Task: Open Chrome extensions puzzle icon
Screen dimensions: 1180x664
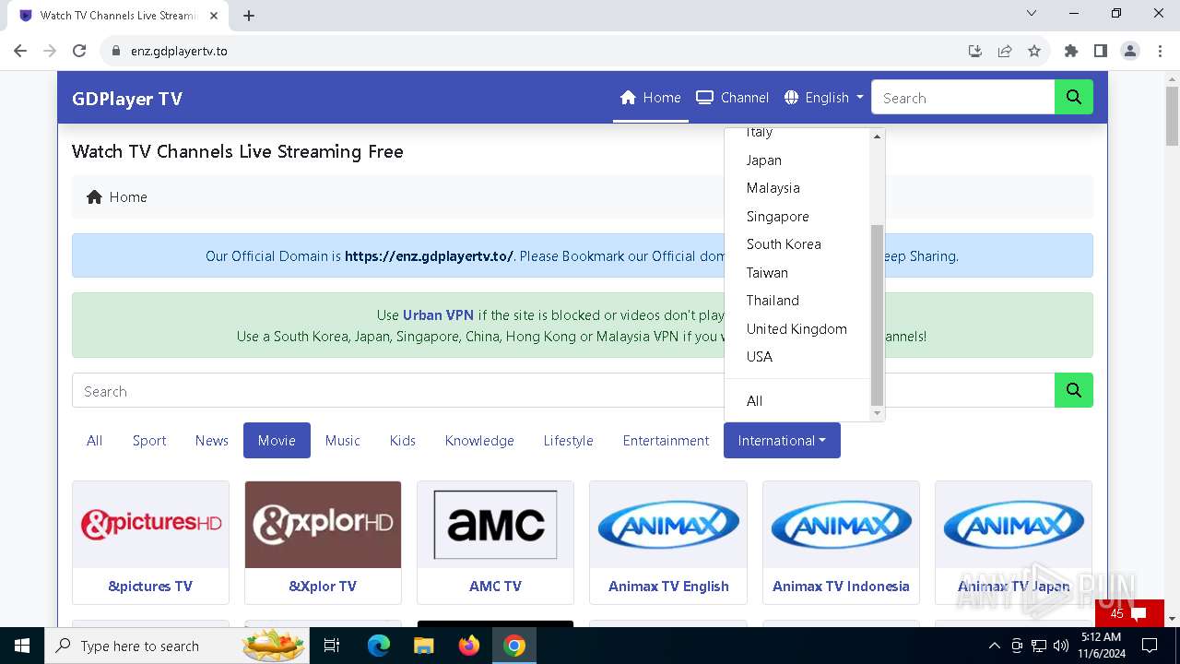Action: tap(1071, 51)
